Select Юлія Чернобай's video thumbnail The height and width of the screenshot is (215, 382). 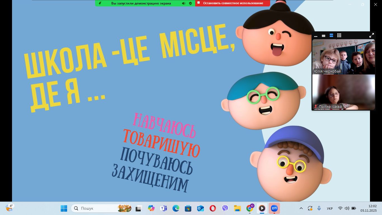pyautogui.click(x=343, y=57)
